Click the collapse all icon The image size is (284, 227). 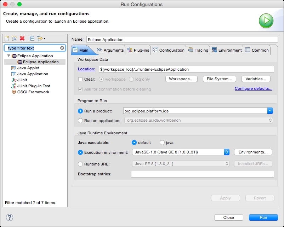tap(32, 38)
